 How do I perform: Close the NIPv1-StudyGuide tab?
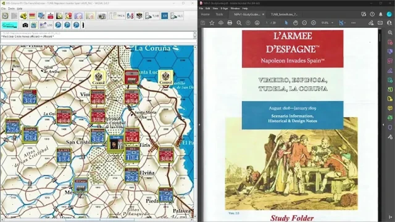click(263, 14)
